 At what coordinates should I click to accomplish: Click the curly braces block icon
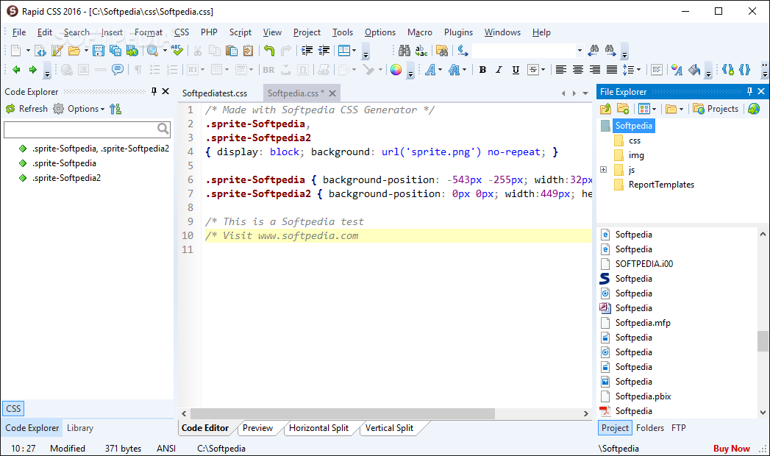tap(745, 70)
